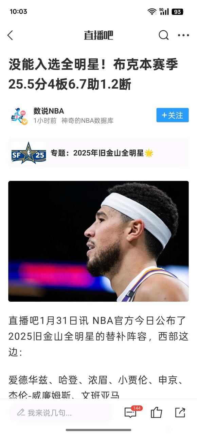Image resolution: width=197 pixels, height=435 pixels.
Task: Like the article with thumbs-up icon
Action: point(156,412)
